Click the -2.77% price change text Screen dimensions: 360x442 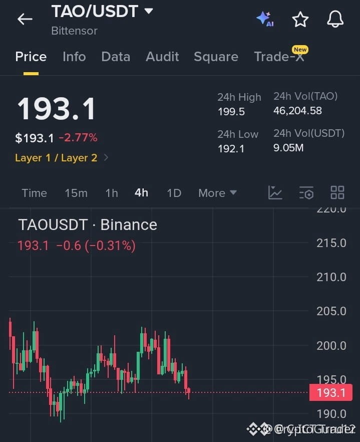(78, 138)
